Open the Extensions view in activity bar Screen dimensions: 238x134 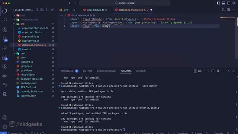click(5, 57)
